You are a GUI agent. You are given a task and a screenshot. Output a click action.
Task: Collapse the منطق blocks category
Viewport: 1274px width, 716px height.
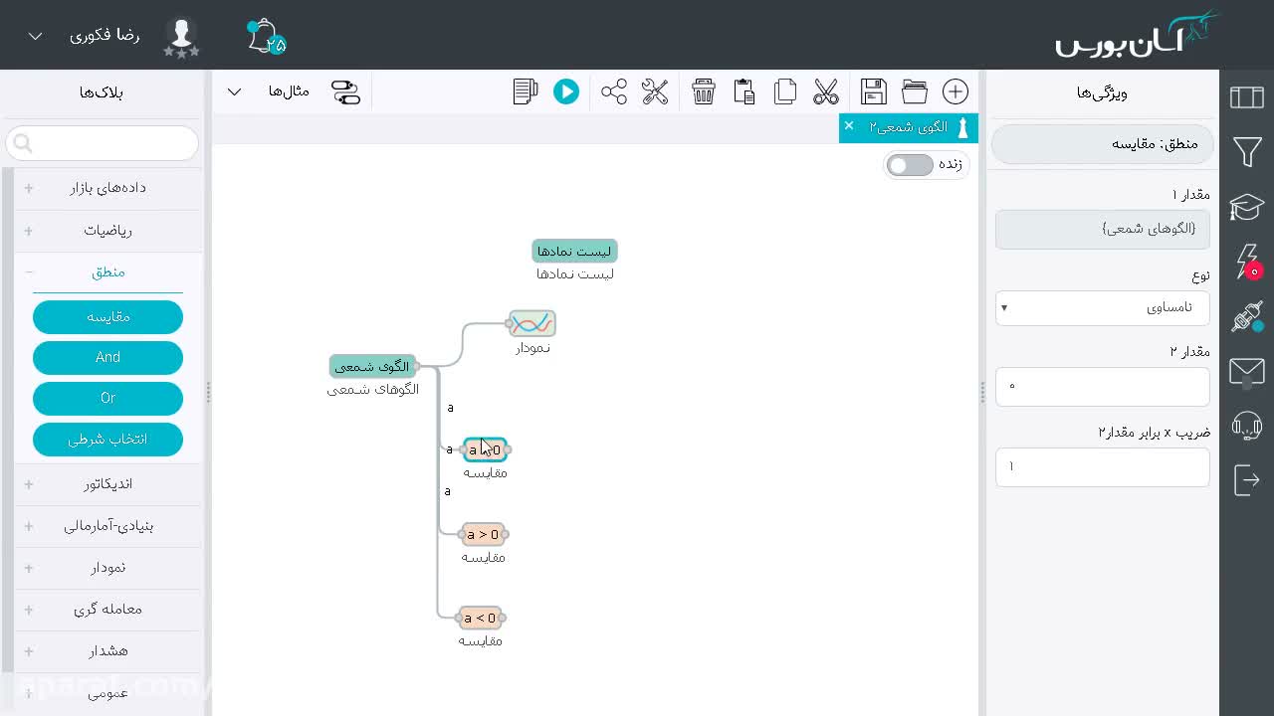[x=107, y=271]
